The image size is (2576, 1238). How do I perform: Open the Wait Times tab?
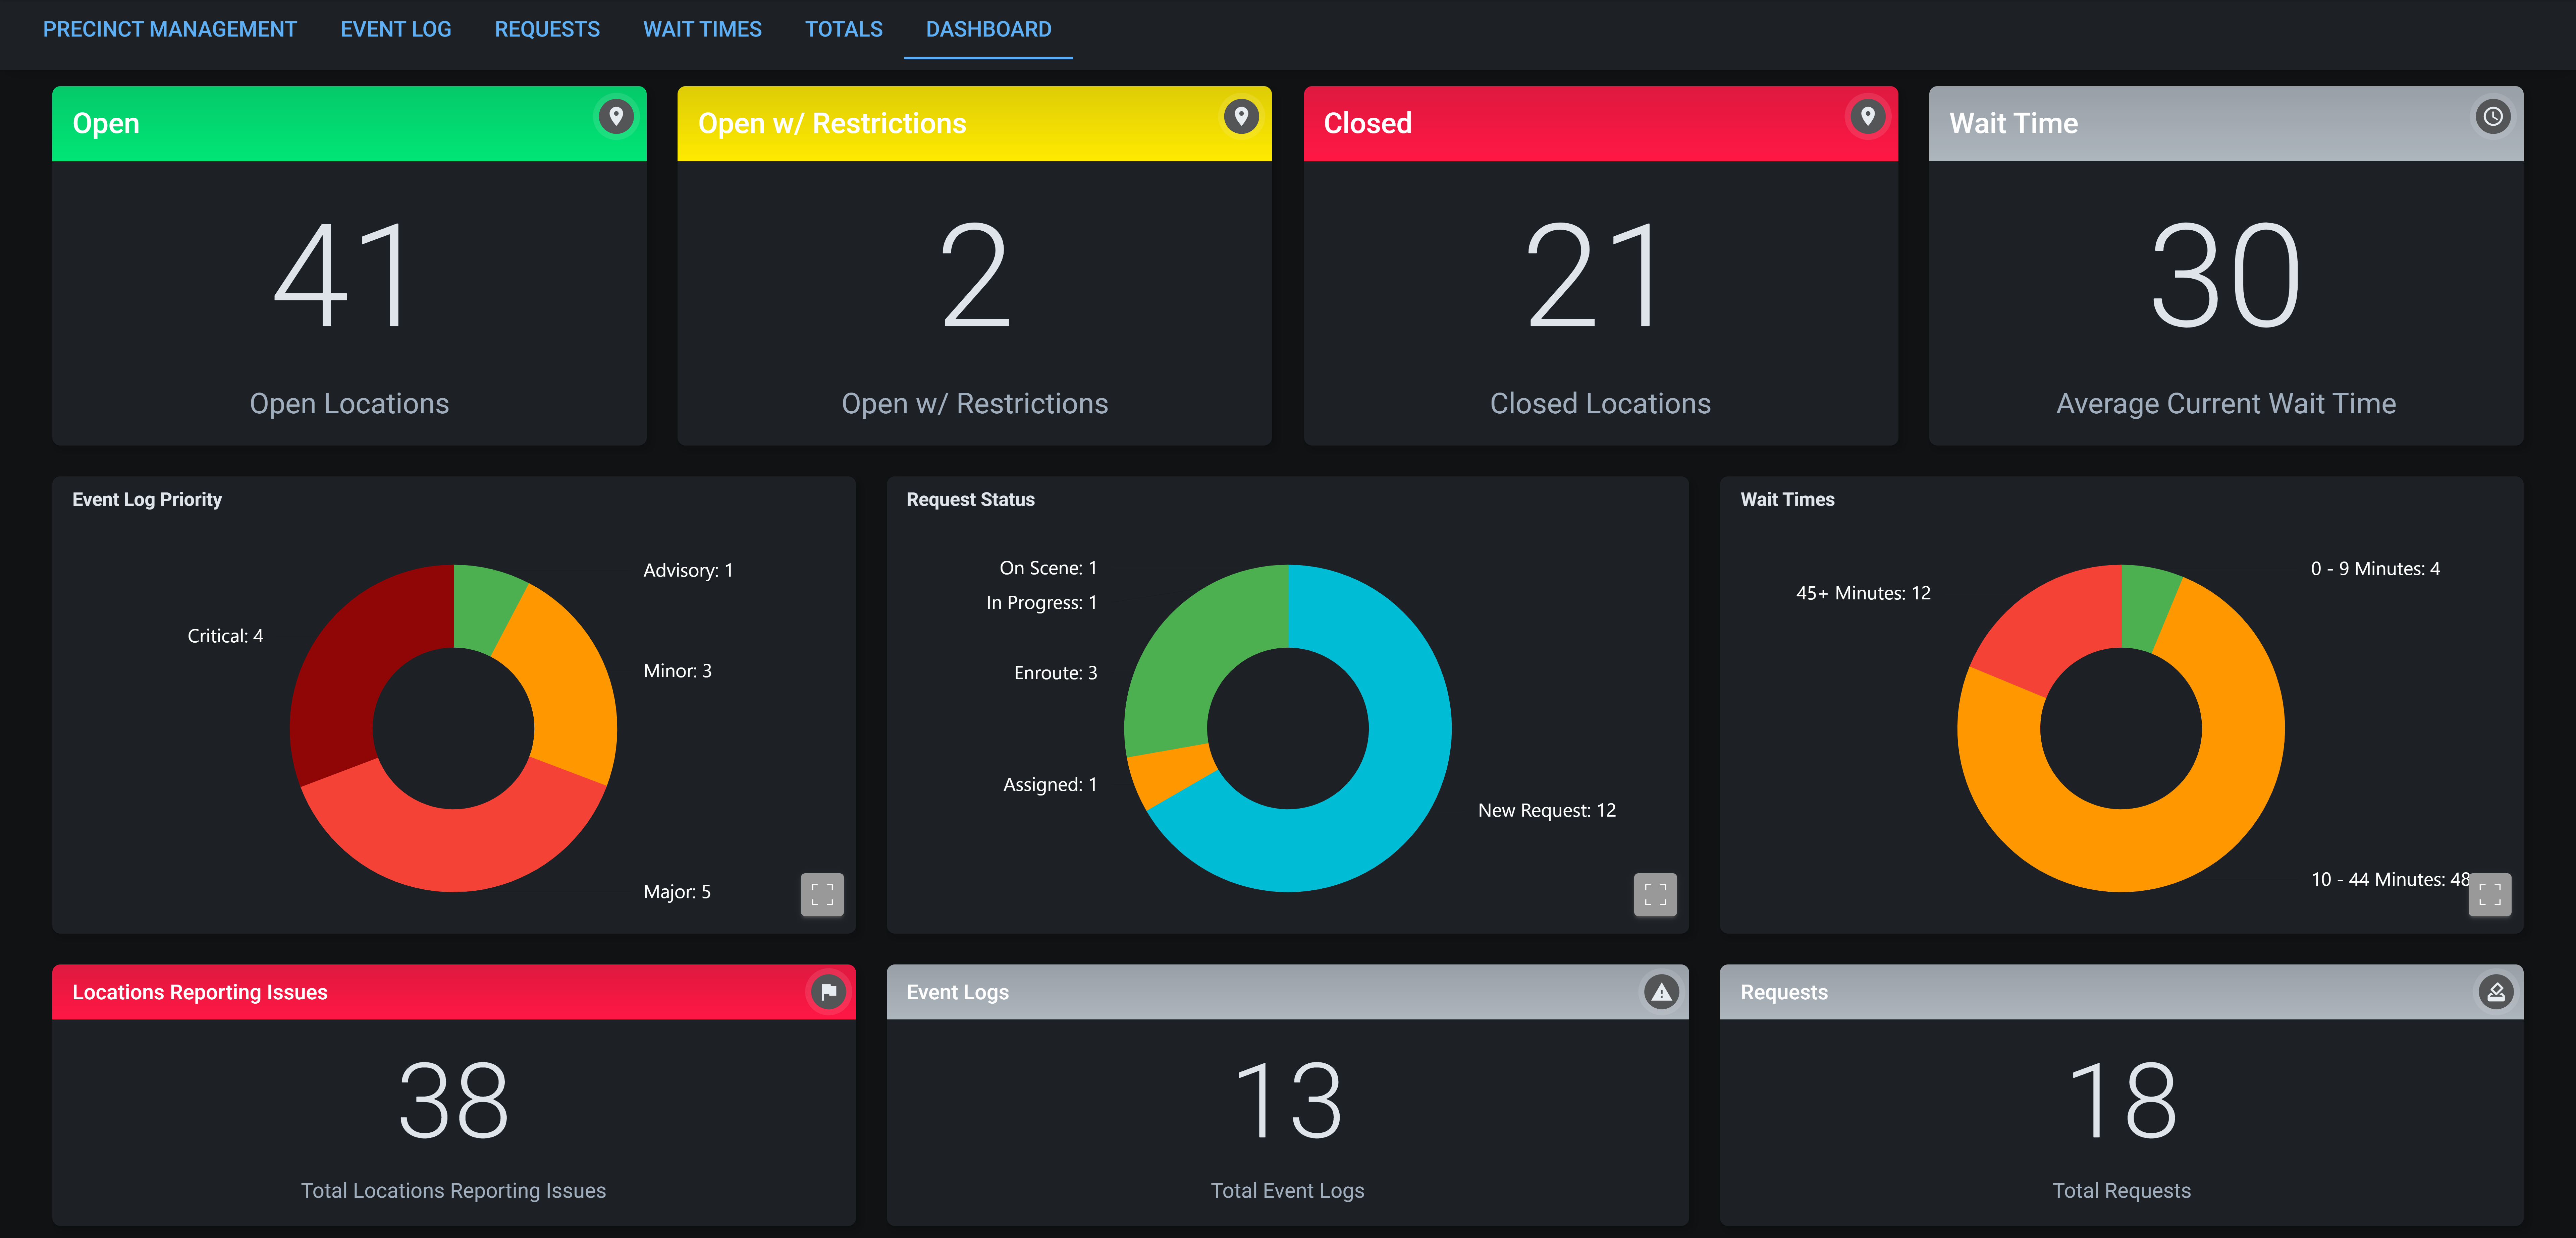tap(703, 29)
